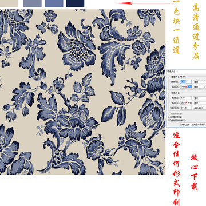
Task: Enable the constrain proportions checkbox
Action: (x=169, y=117)
